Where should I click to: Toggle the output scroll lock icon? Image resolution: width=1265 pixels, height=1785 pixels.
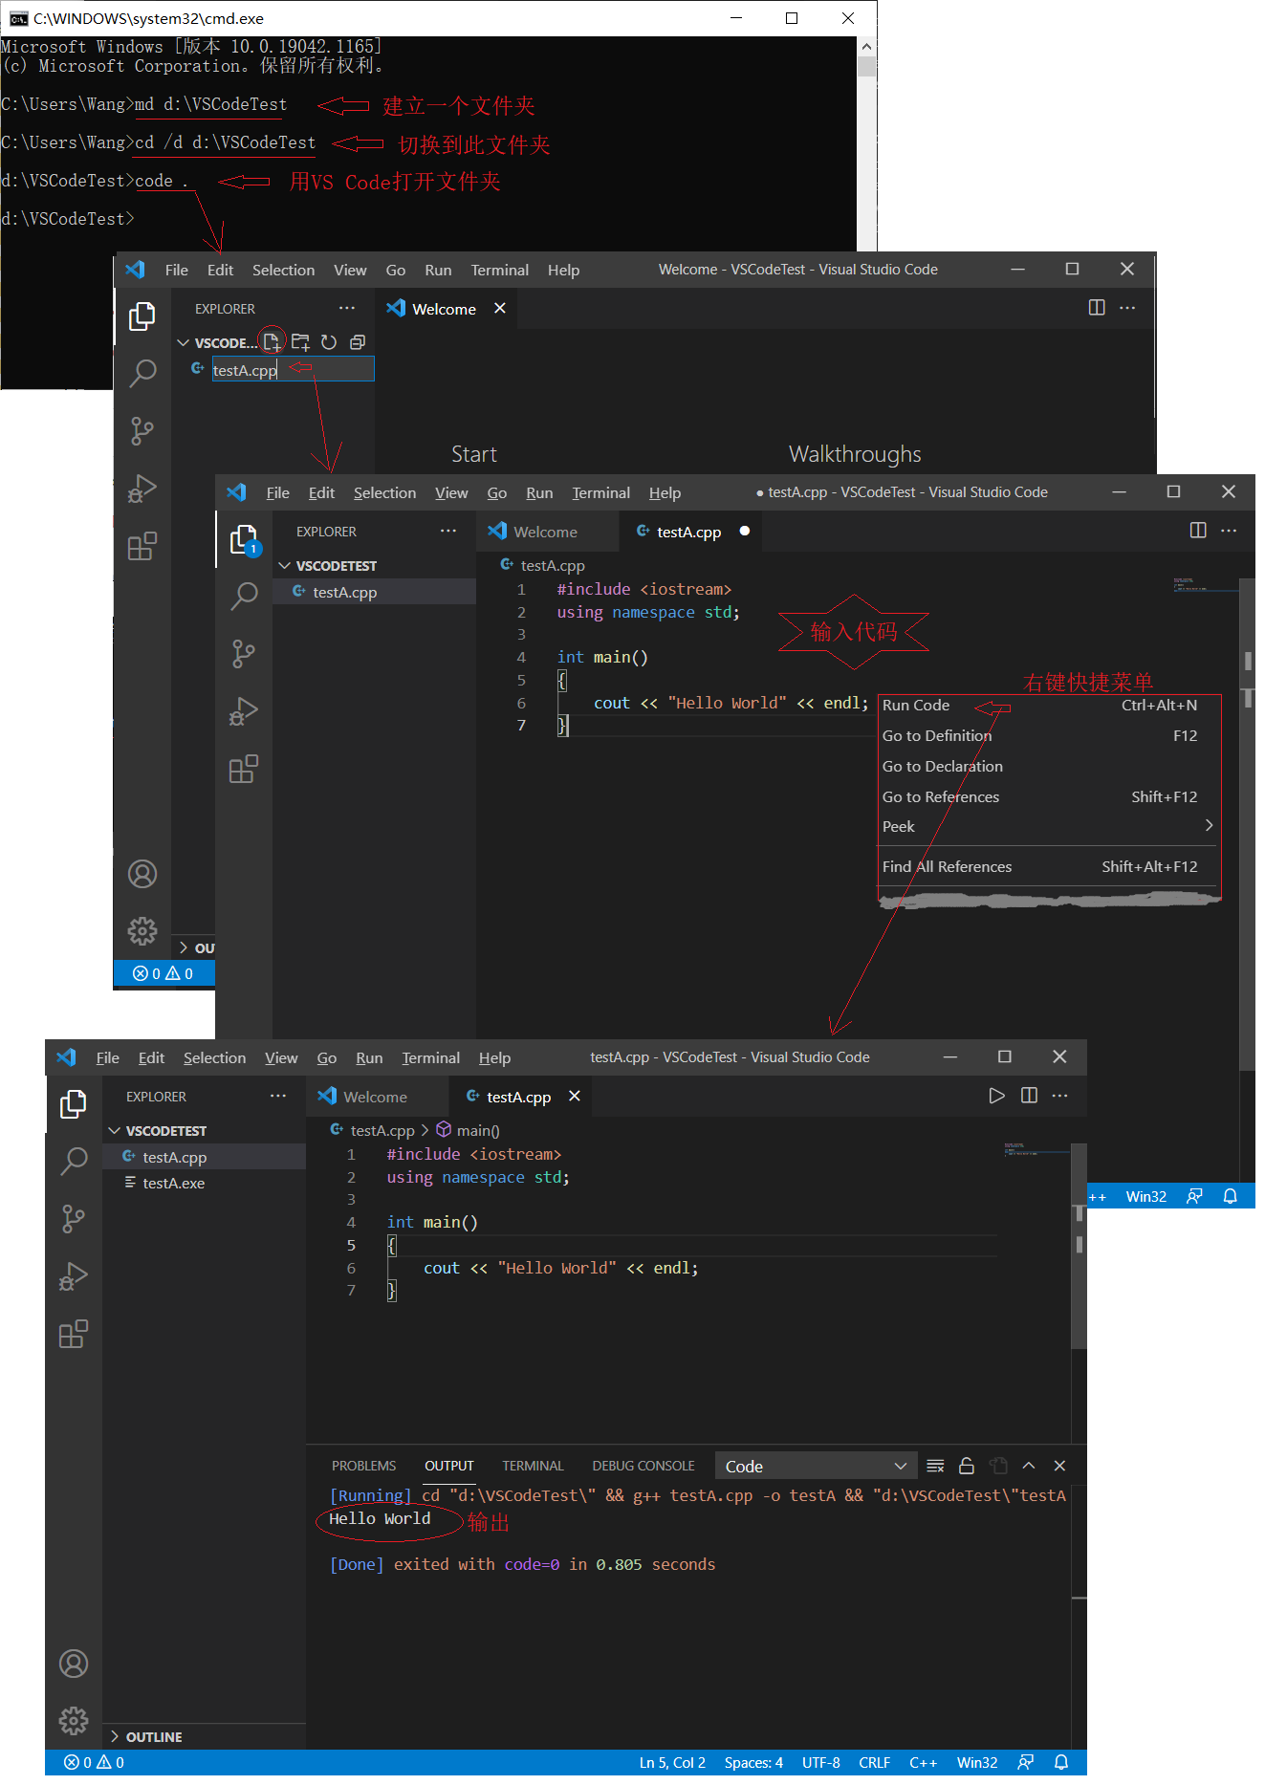click(967, 1466)
